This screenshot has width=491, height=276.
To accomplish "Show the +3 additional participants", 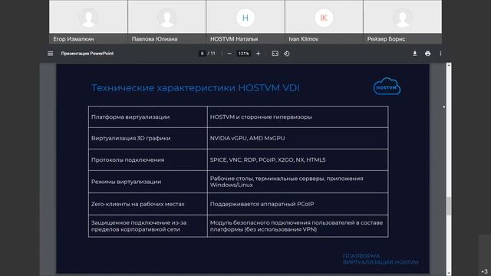I will [484, 271].
